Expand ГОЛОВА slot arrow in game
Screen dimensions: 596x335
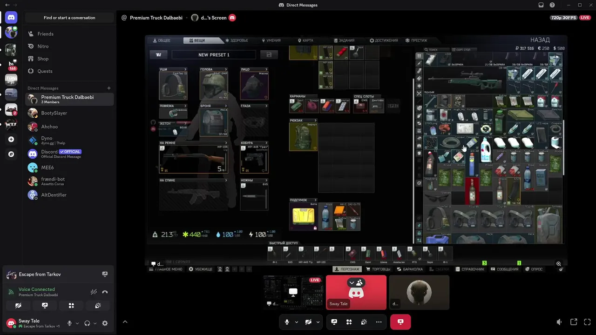click(x=226, y=69)
